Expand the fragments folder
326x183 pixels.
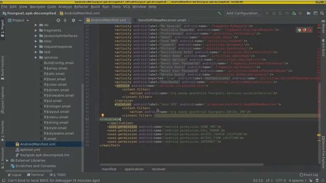(36, 30)
